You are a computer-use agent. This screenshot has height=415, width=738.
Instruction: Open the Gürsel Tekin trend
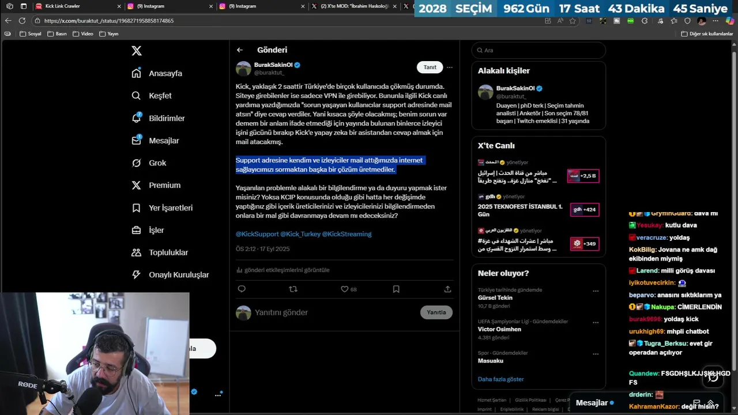(495, 298)
